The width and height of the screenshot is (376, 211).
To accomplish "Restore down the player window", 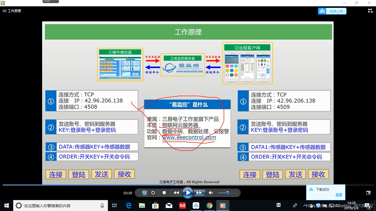I will [x=356, y=3].
